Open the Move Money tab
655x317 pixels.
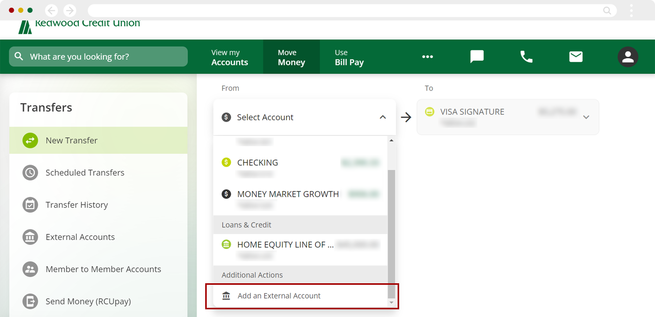pyautogui.click(x=291, y=57)
